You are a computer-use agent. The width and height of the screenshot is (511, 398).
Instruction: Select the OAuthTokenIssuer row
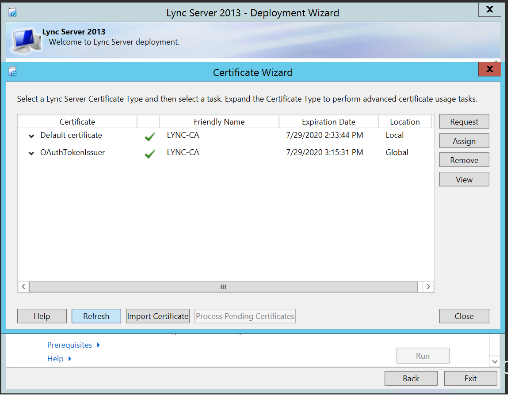click(226, 152)
